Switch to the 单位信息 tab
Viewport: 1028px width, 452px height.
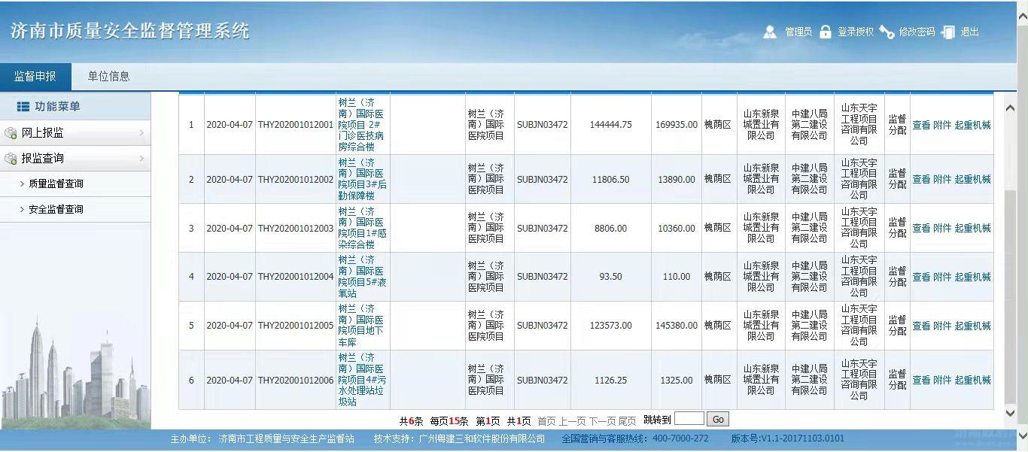[x=108, y=76]
